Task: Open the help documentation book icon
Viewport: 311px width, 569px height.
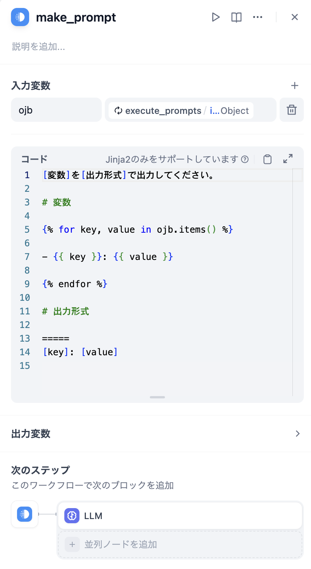Action: (236, 17)
